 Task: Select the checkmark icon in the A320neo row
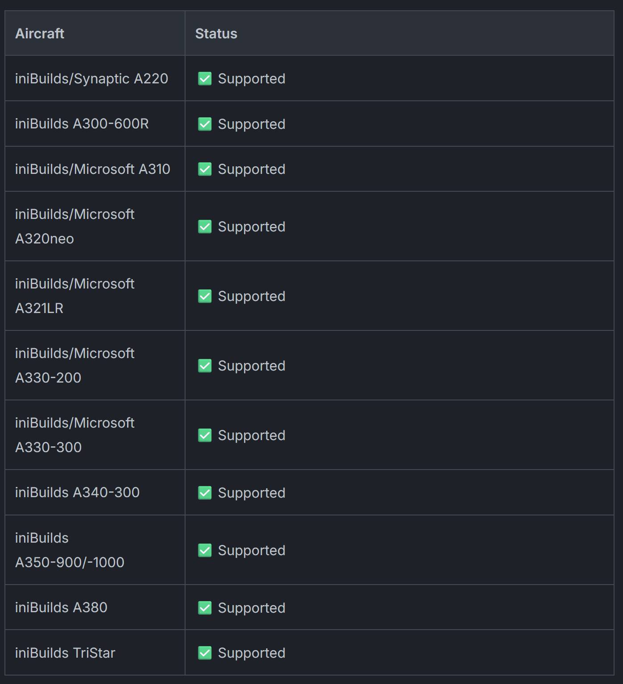(x=205, y=227)
